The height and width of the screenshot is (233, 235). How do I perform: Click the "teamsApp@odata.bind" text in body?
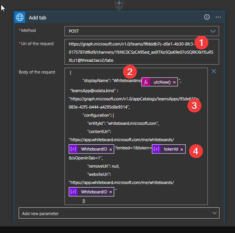93,91
